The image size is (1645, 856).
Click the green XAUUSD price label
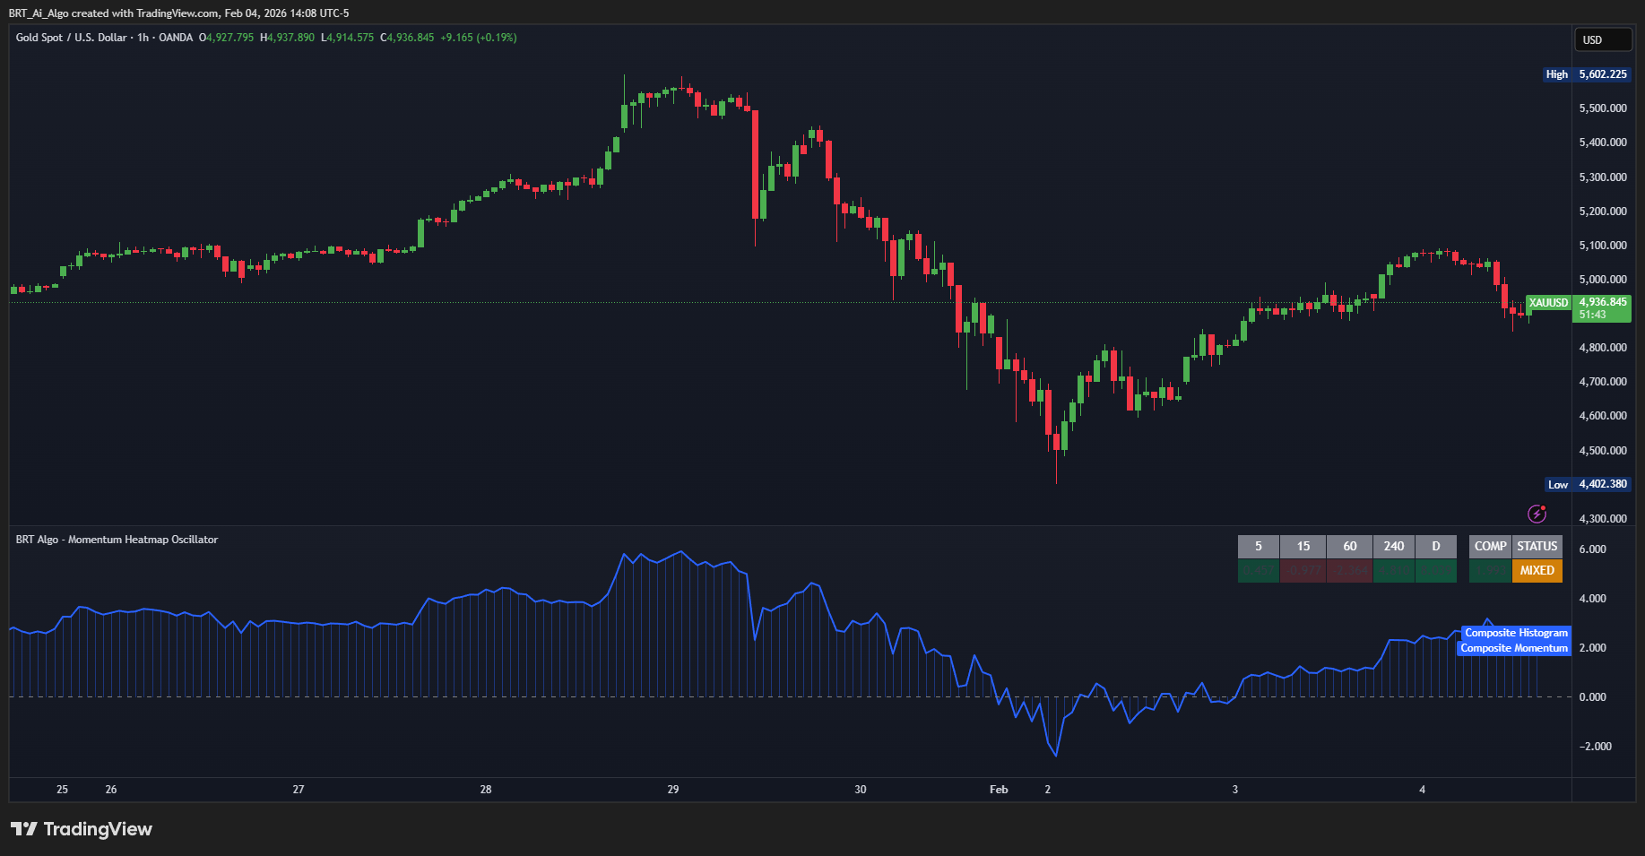point(1548,303)
